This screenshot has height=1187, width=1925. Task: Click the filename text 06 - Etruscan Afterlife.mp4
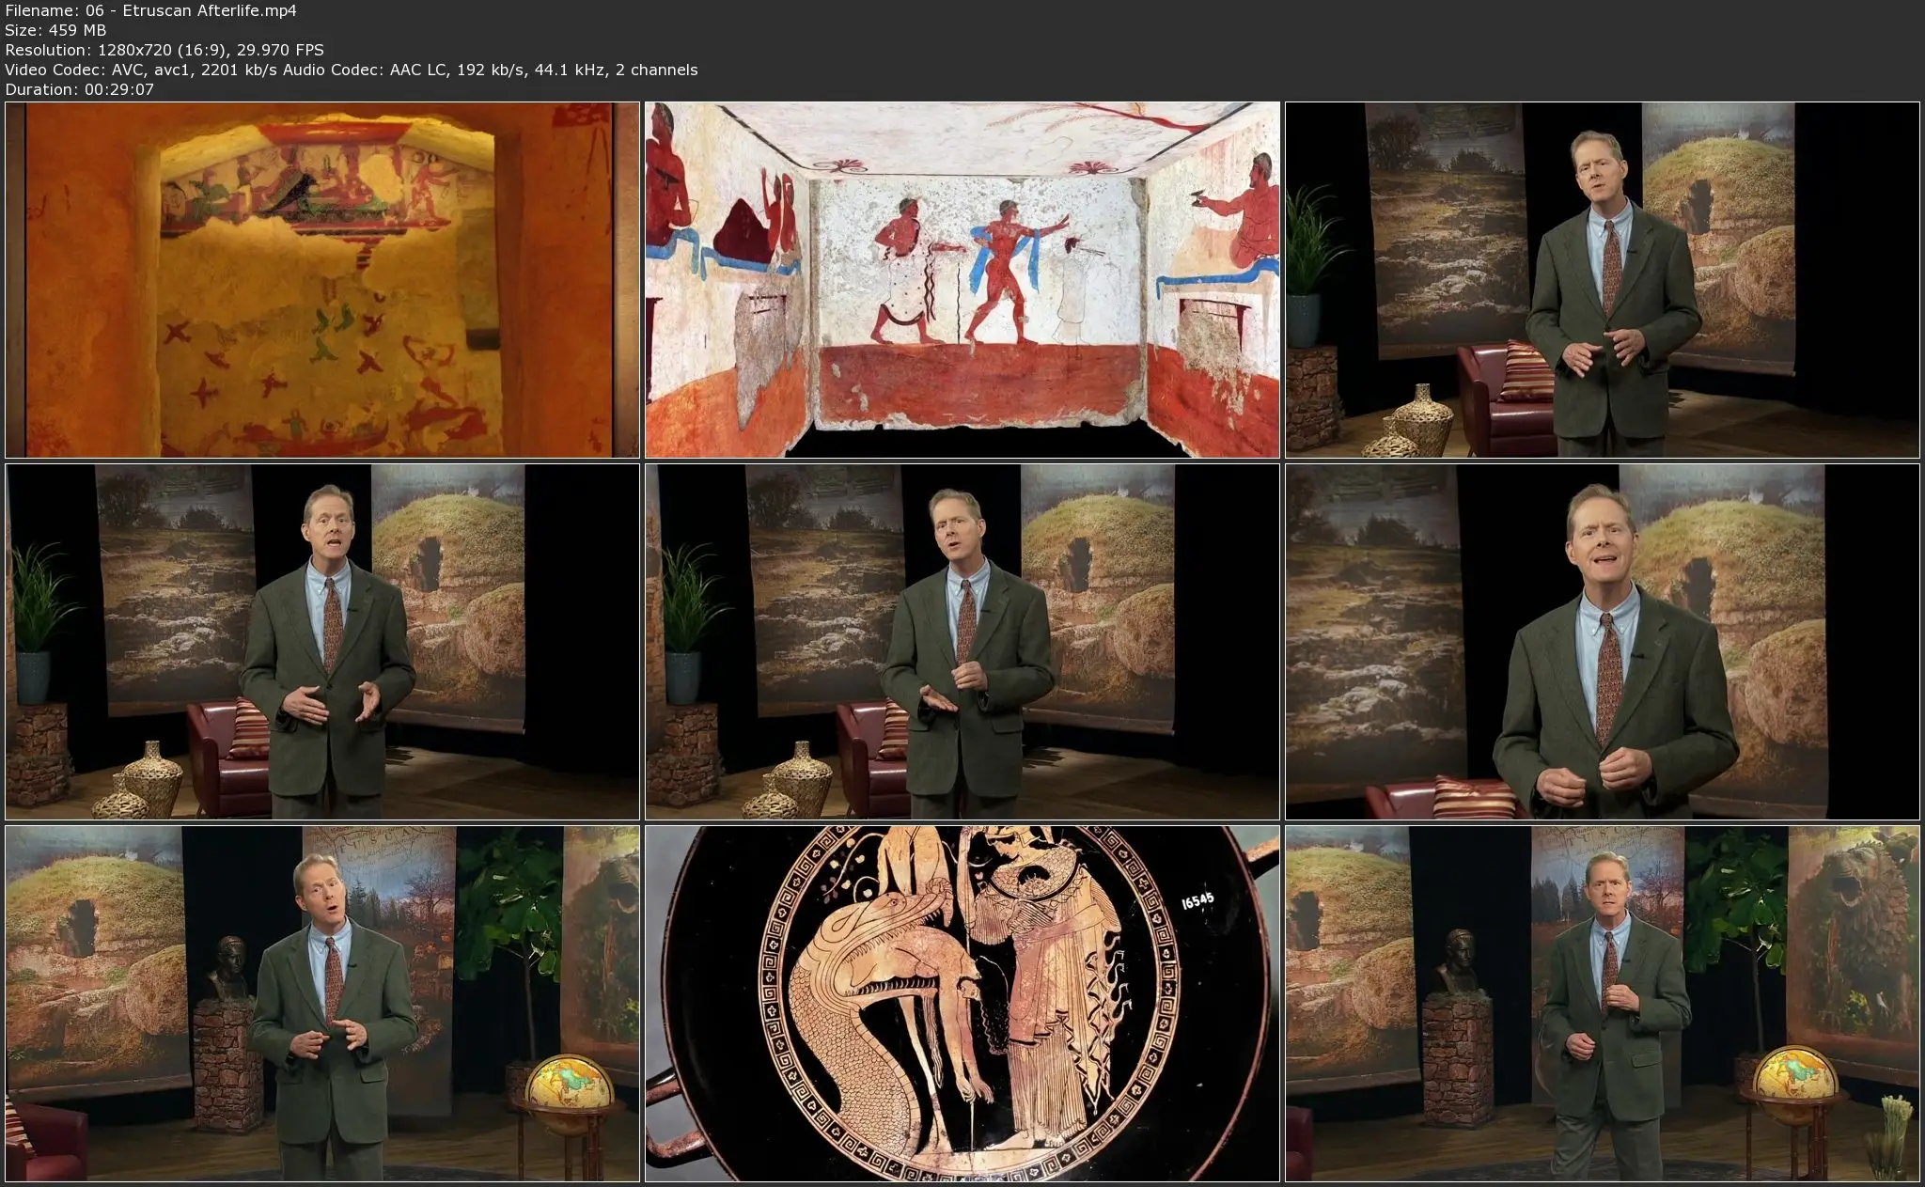(191, 10)
